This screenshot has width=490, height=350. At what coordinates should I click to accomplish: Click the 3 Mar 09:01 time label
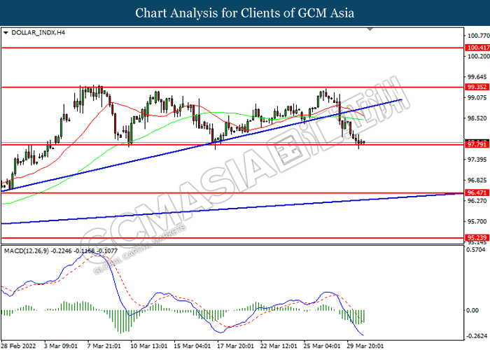coord(61,346)
